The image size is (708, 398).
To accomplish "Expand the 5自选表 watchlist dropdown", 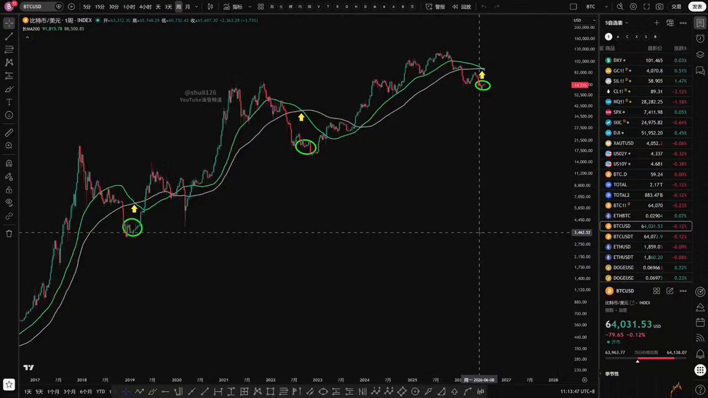I will [617, 23].
